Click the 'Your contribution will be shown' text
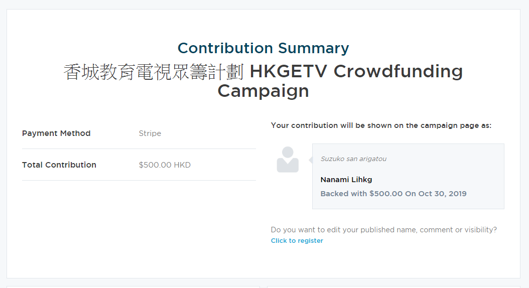 [x=381, y=125]
